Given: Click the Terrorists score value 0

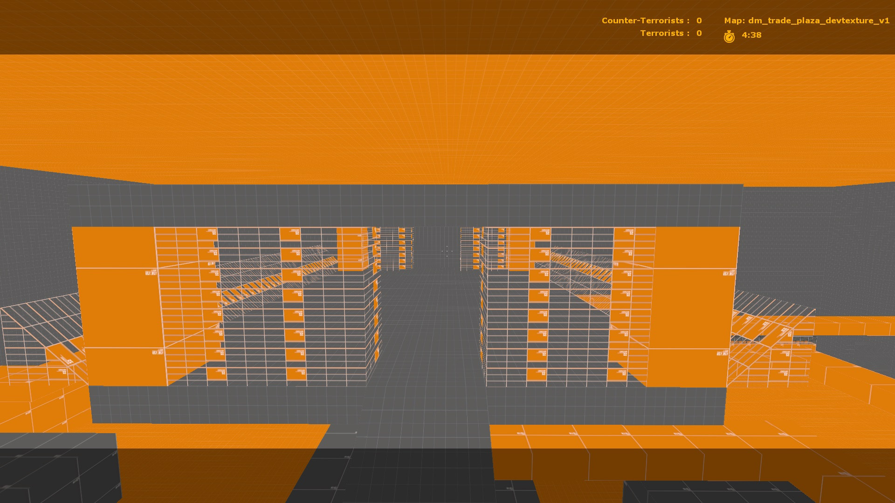Looking at the screenshot, I should pos(699,33).
